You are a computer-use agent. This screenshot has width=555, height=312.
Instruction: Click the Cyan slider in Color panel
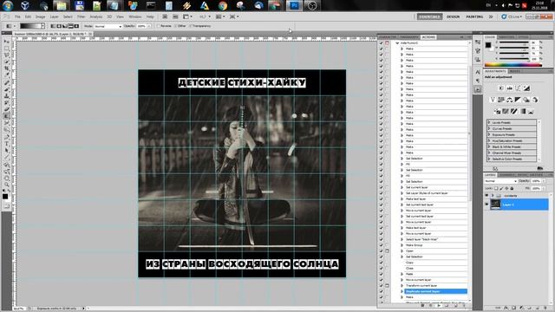pyautogui.click(x=514, y=42)
